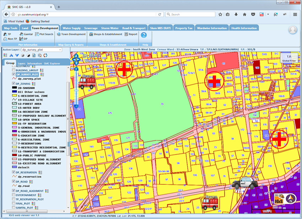Click the zoom-in button above zoom slider
Screen dimensions: 302x219
[76, 69]
